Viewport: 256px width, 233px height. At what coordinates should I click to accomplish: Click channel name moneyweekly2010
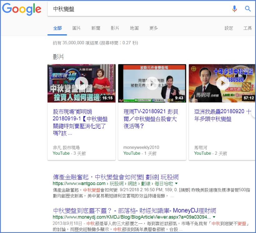coord(141,148)
